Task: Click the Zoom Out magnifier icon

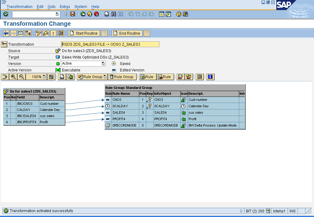Action: coord(21,77)
